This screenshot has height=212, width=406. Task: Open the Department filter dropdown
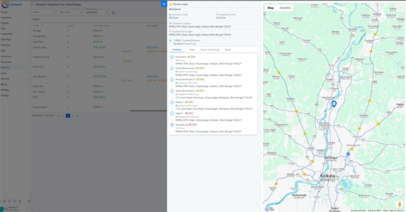tap(69, 11)
